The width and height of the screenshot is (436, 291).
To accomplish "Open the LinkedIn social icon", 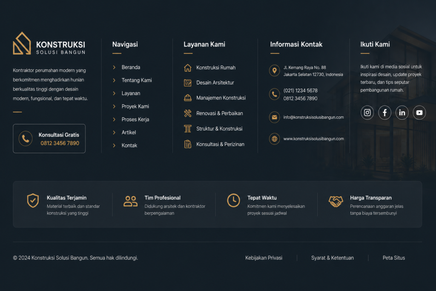I will coord(402,112).
